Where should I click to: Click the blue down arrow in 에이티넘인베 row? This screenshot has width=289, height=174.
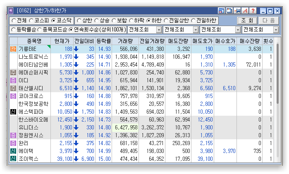click(76, 64)
